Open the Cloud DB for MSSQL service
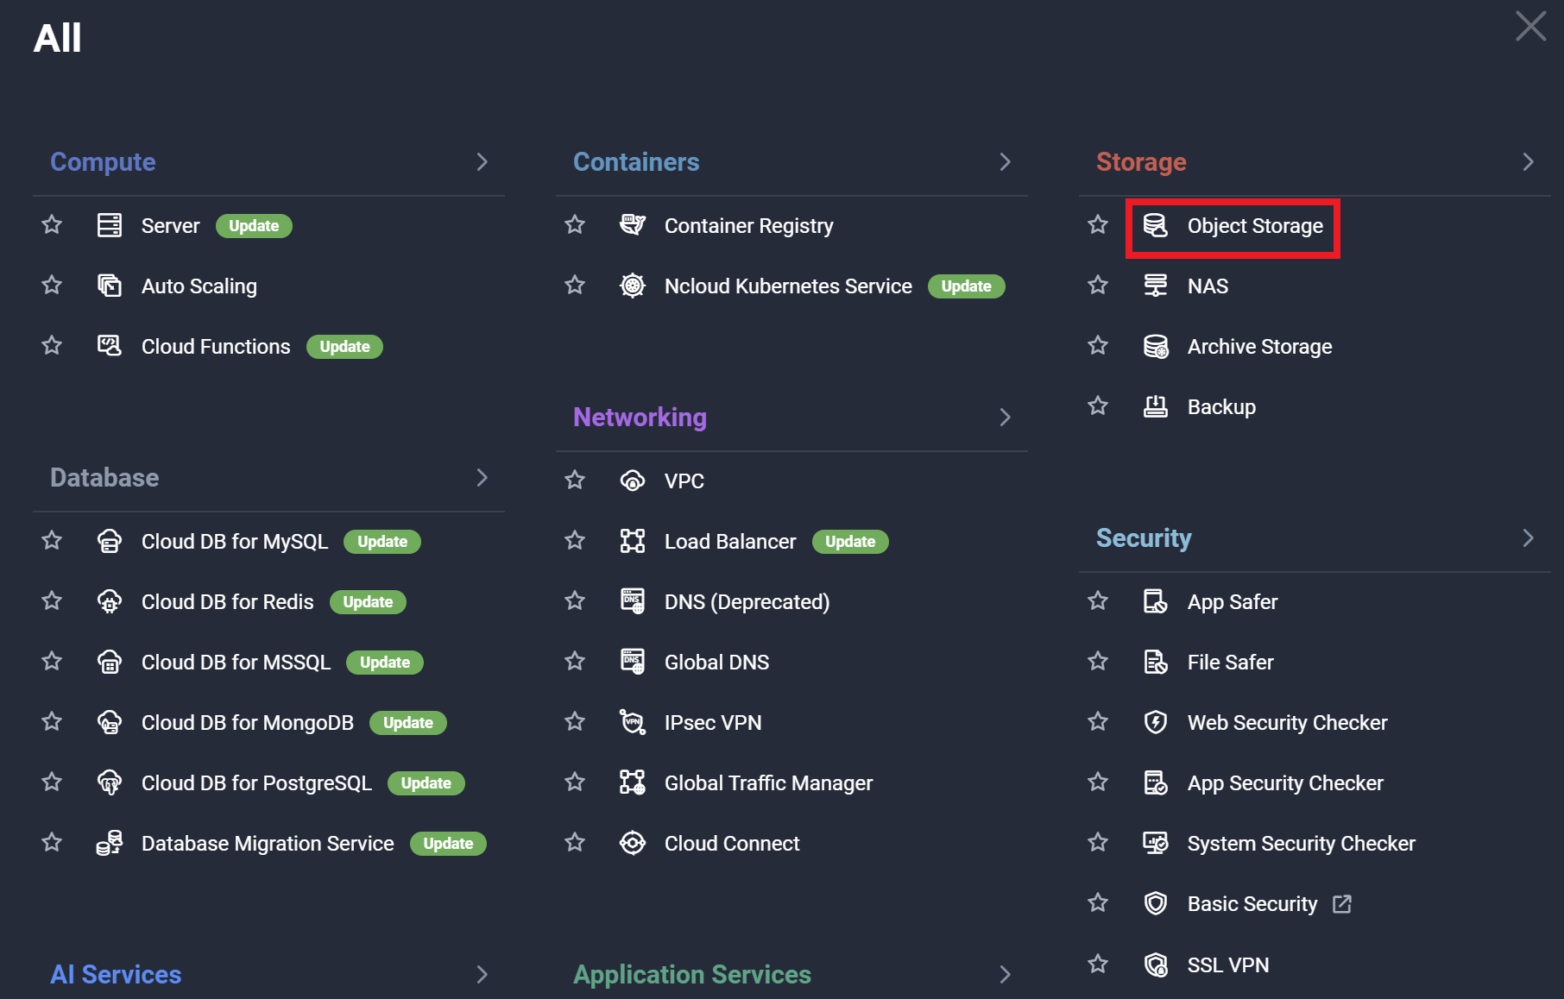1564x999 pixels. point(236,662)
